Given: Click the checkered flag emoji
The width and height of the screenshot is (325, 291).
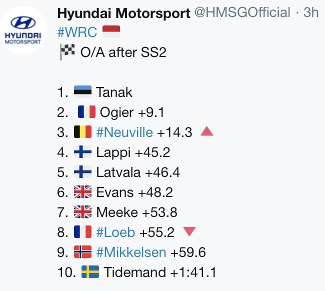Looking at the screenshot, I should pyautogui.click(x=67, y=52).
